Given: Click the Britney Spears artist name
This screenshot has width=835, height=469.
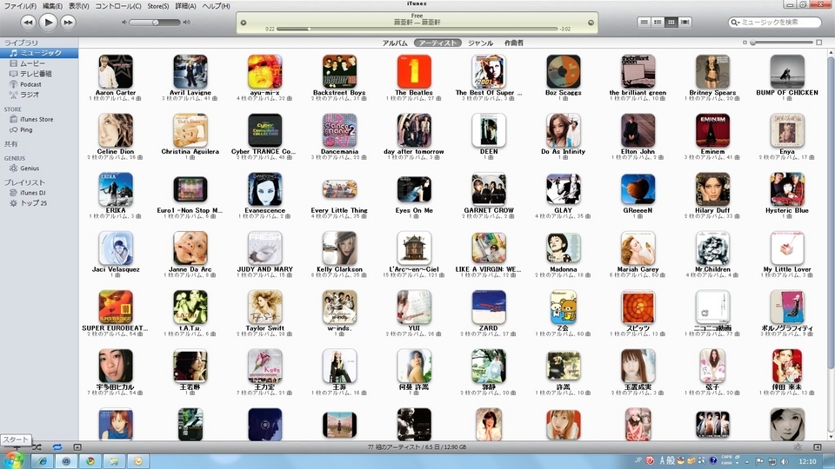Looking at the screenshot, I should 712,93.
